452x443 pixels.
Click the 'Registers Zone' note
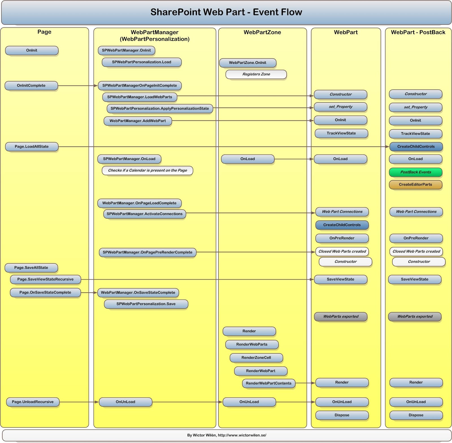point(256,74)
